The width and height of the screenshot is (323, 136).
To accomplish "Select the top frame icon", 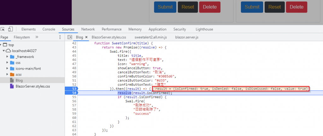I will point(5,45).
